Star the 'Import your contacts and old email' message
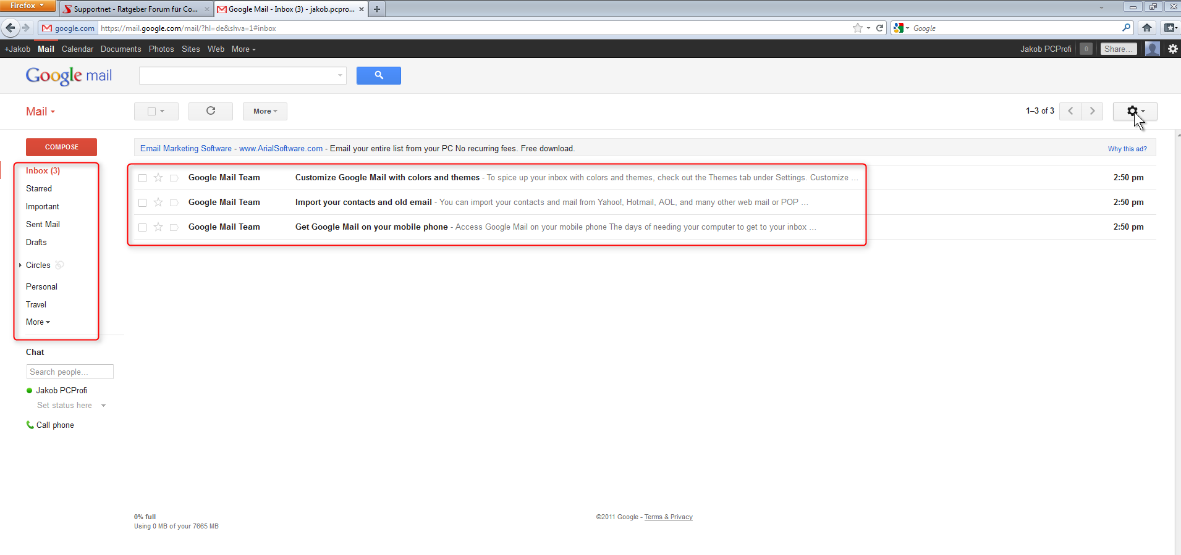 158,202
